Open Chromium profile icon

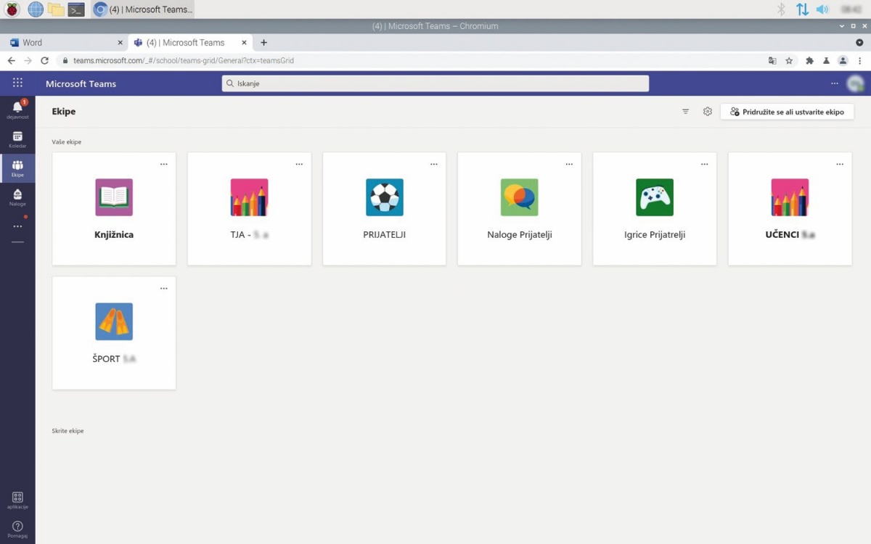tap(843, 61)
